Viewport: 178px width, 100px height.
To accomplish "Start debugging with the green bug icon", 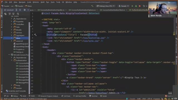I will point(136,6).
